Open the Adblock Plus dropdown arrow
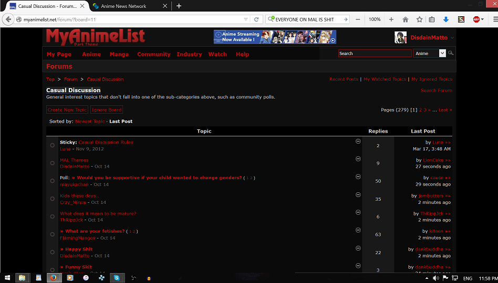Viewport: 498px width, 283px height. point(482,19)
